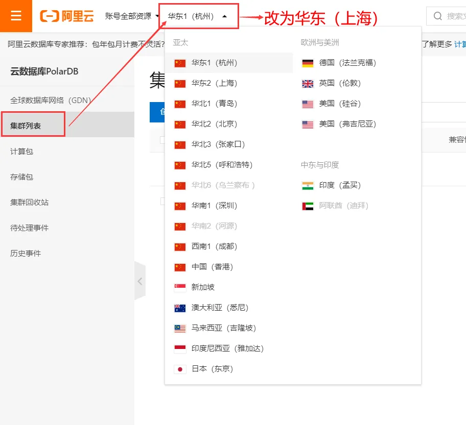This screenshot has width=466, height=425.
Task: Click the Malaysia flag icon
Action: 180,329
